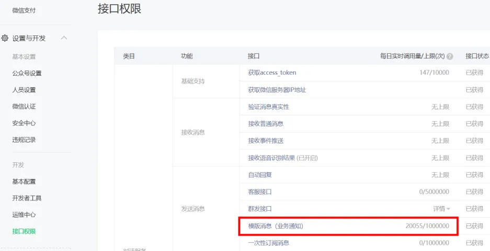Click 已获得 status in 获取access_token row
The image size is (490, 251).
pyautogui.click(x=474, y=73)
